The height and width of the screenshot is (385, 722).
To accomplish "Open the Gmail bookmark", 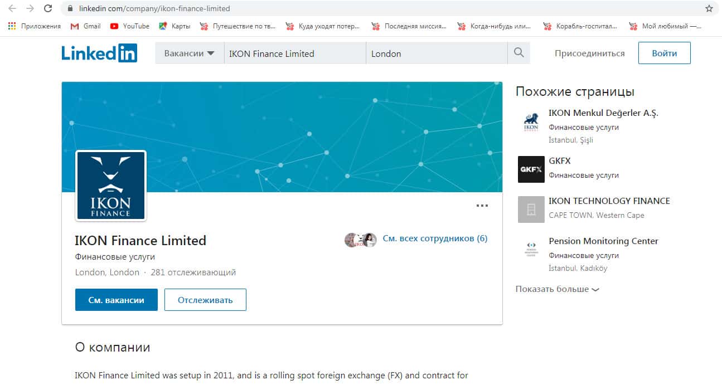I will click(85, 26).
